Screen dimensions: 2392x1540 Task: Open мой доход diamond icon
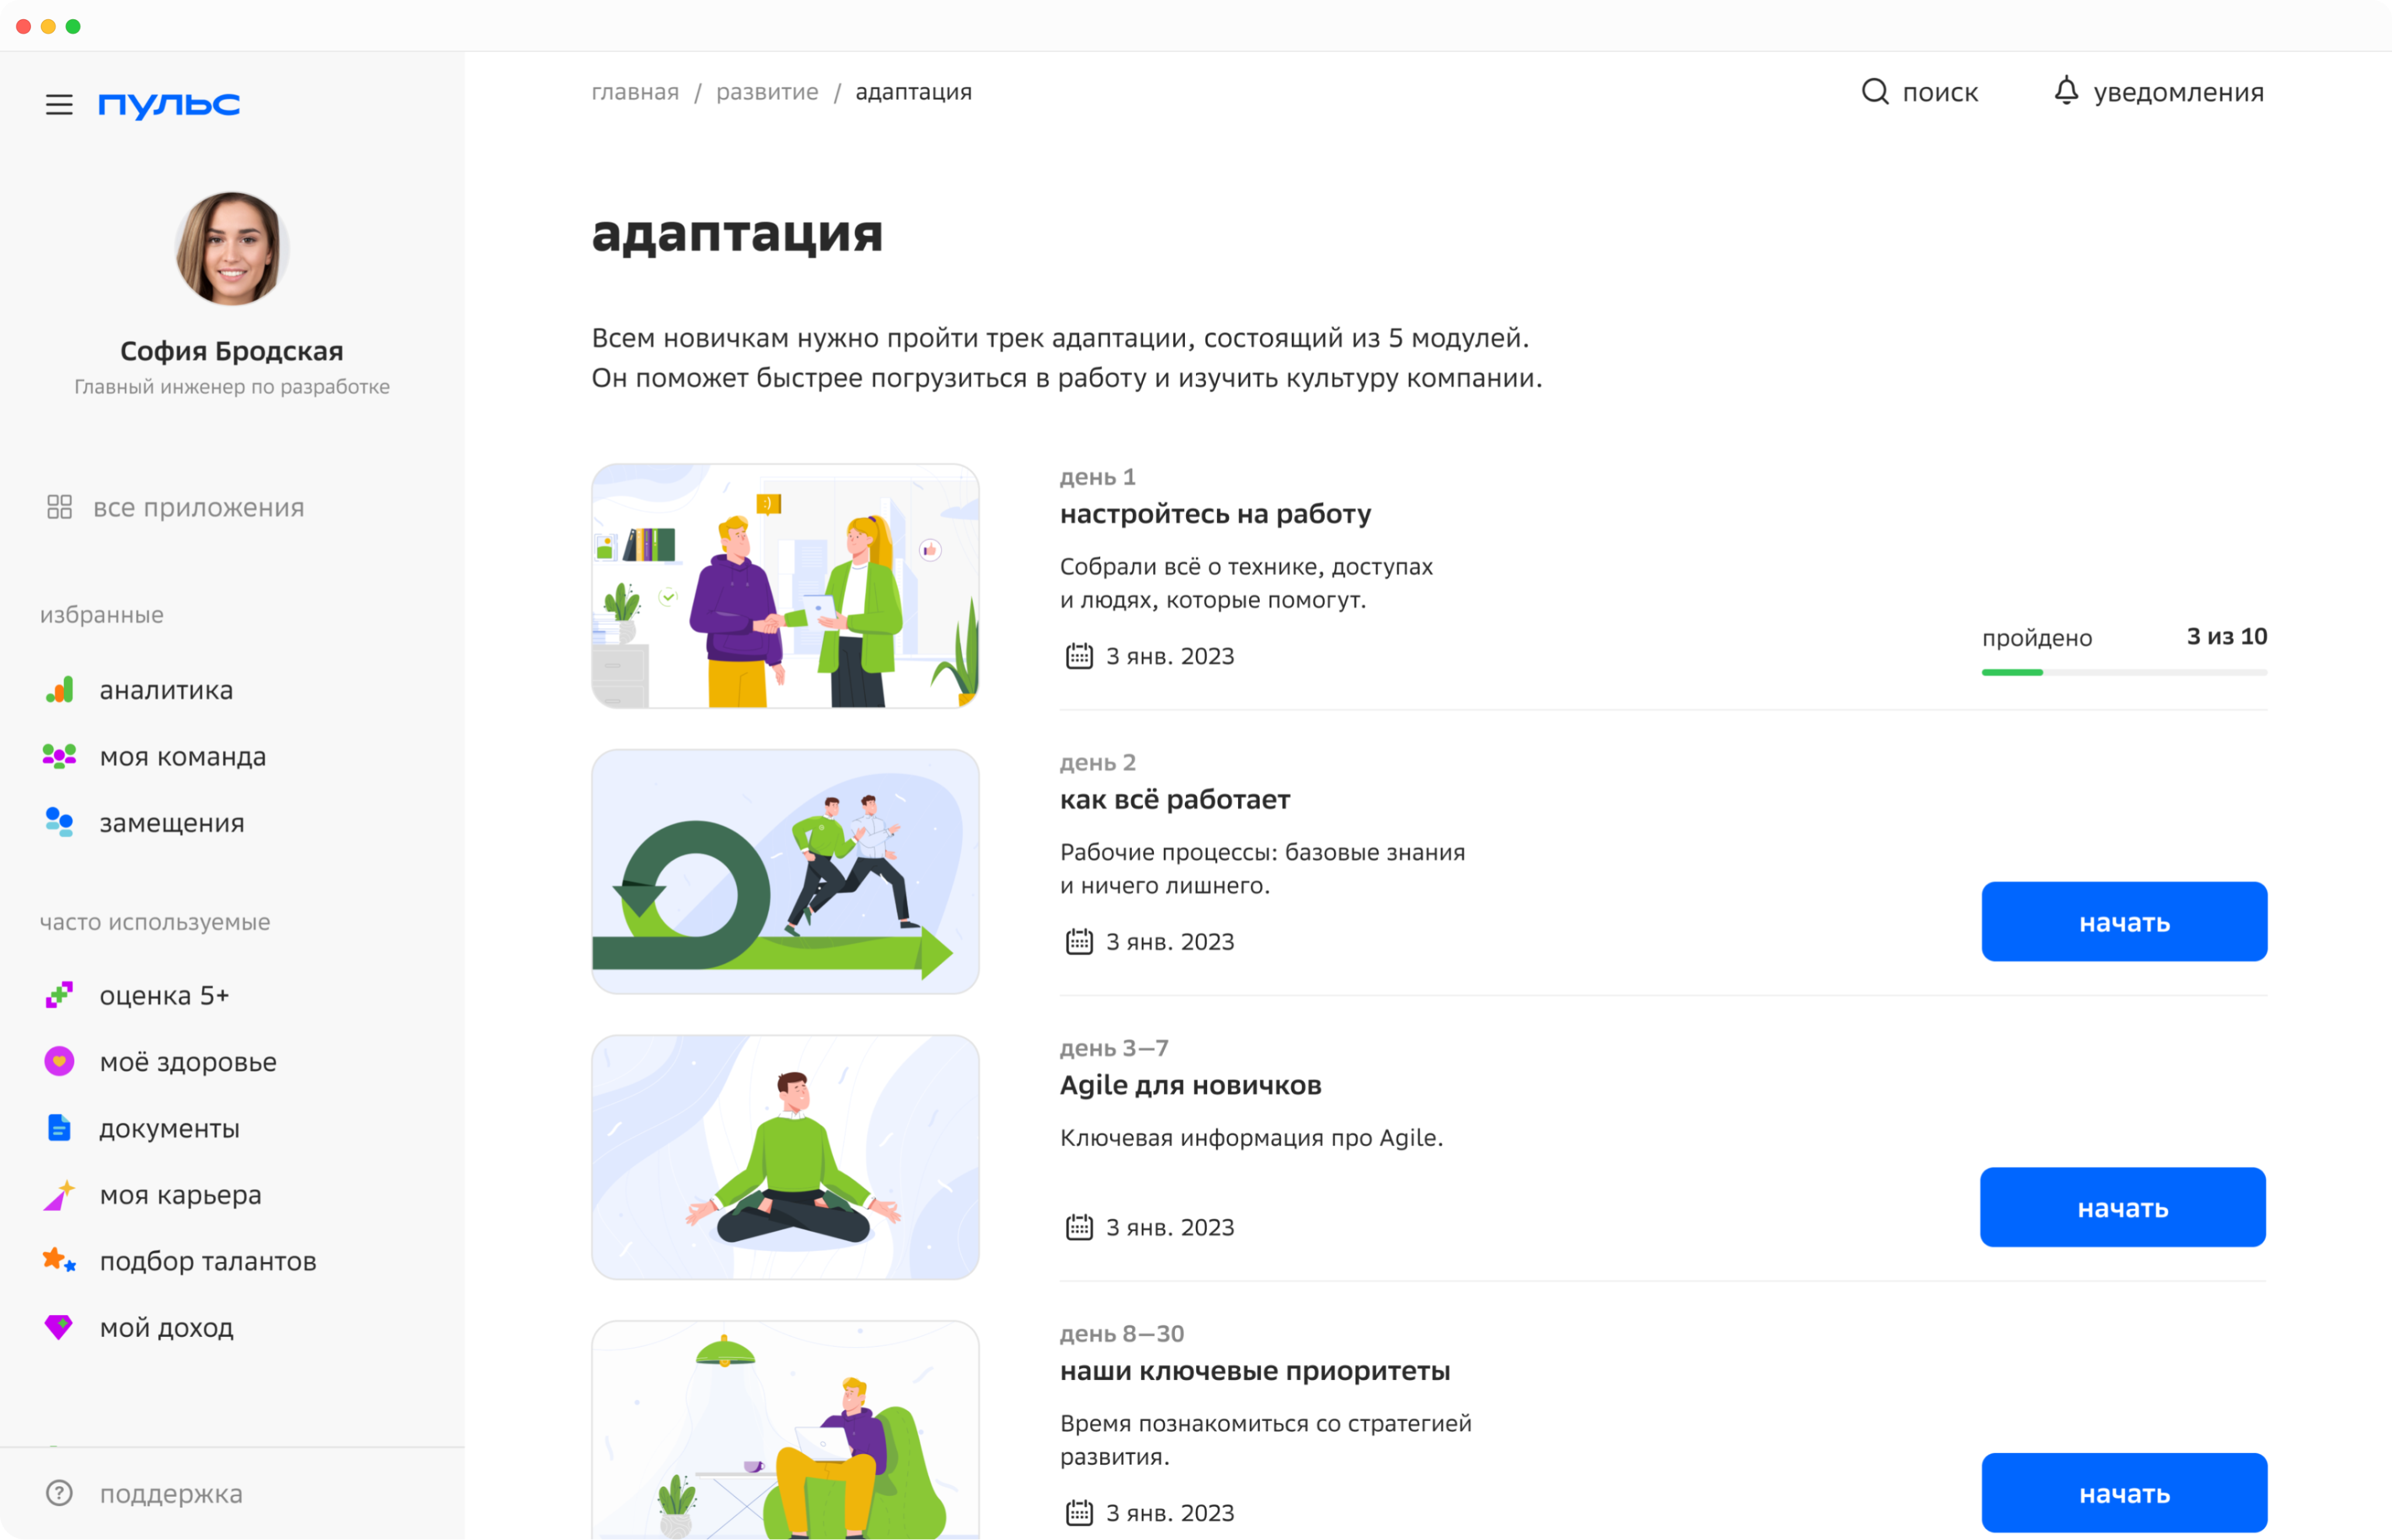click(59, 1327)
